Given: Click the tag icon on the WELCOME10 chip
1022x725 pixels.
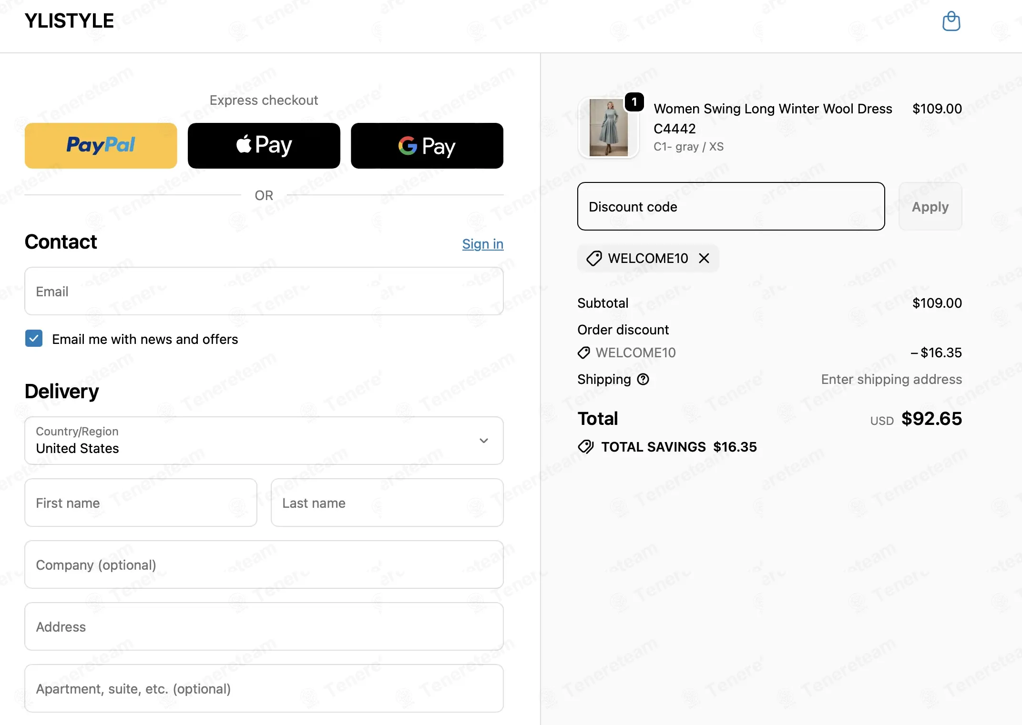Looking at the screenshot, I should pos(594,258).
